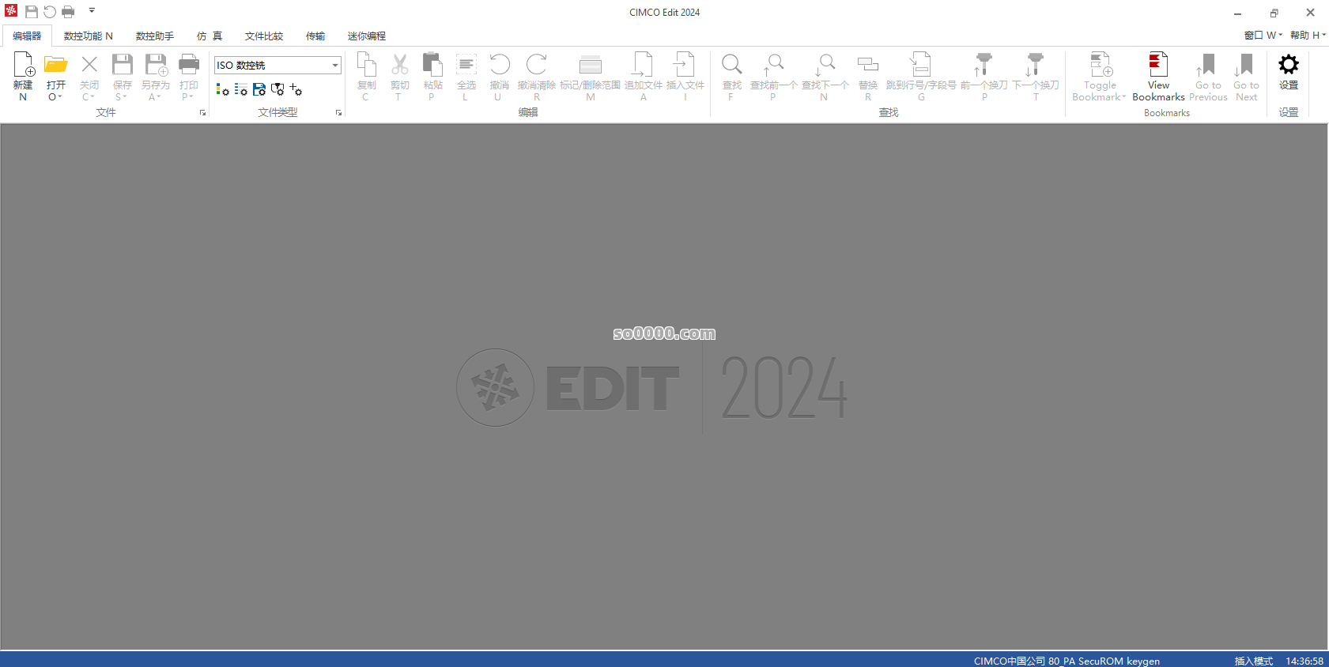Switch to the 传输 tab
Viewport: 1329px width, 667px height.
point(315,36)
